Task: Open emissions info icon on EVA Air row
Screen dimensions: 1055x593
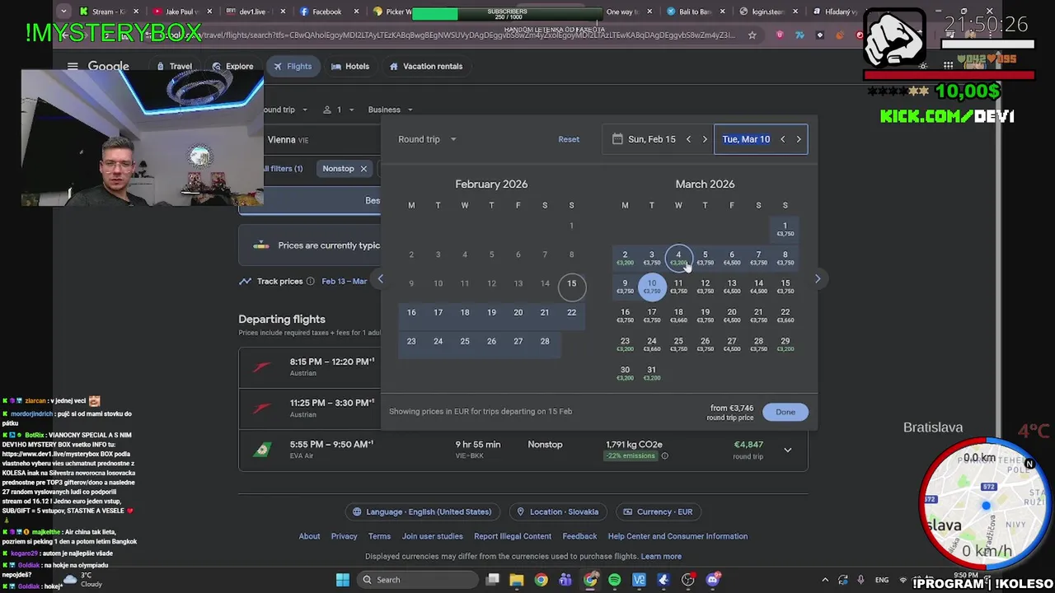Action: (x=664, y=455)
